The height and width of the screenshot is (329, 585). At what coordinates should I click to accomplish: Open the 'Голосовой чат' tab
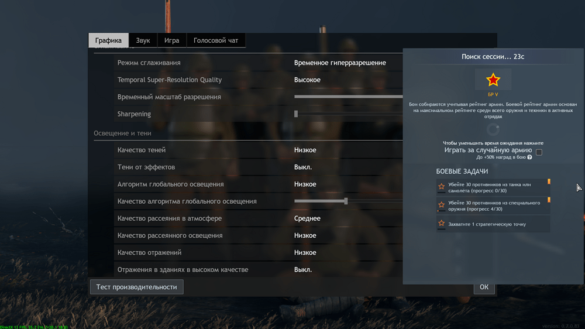216,40
